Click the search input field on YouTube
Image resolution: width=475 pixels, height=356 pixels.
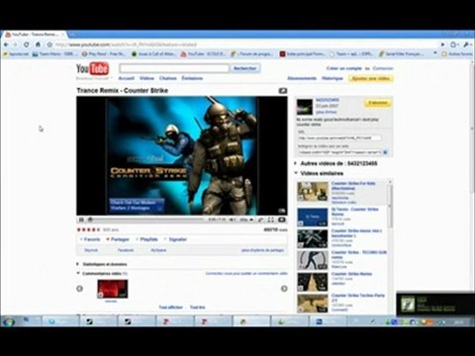pos(174,68)
